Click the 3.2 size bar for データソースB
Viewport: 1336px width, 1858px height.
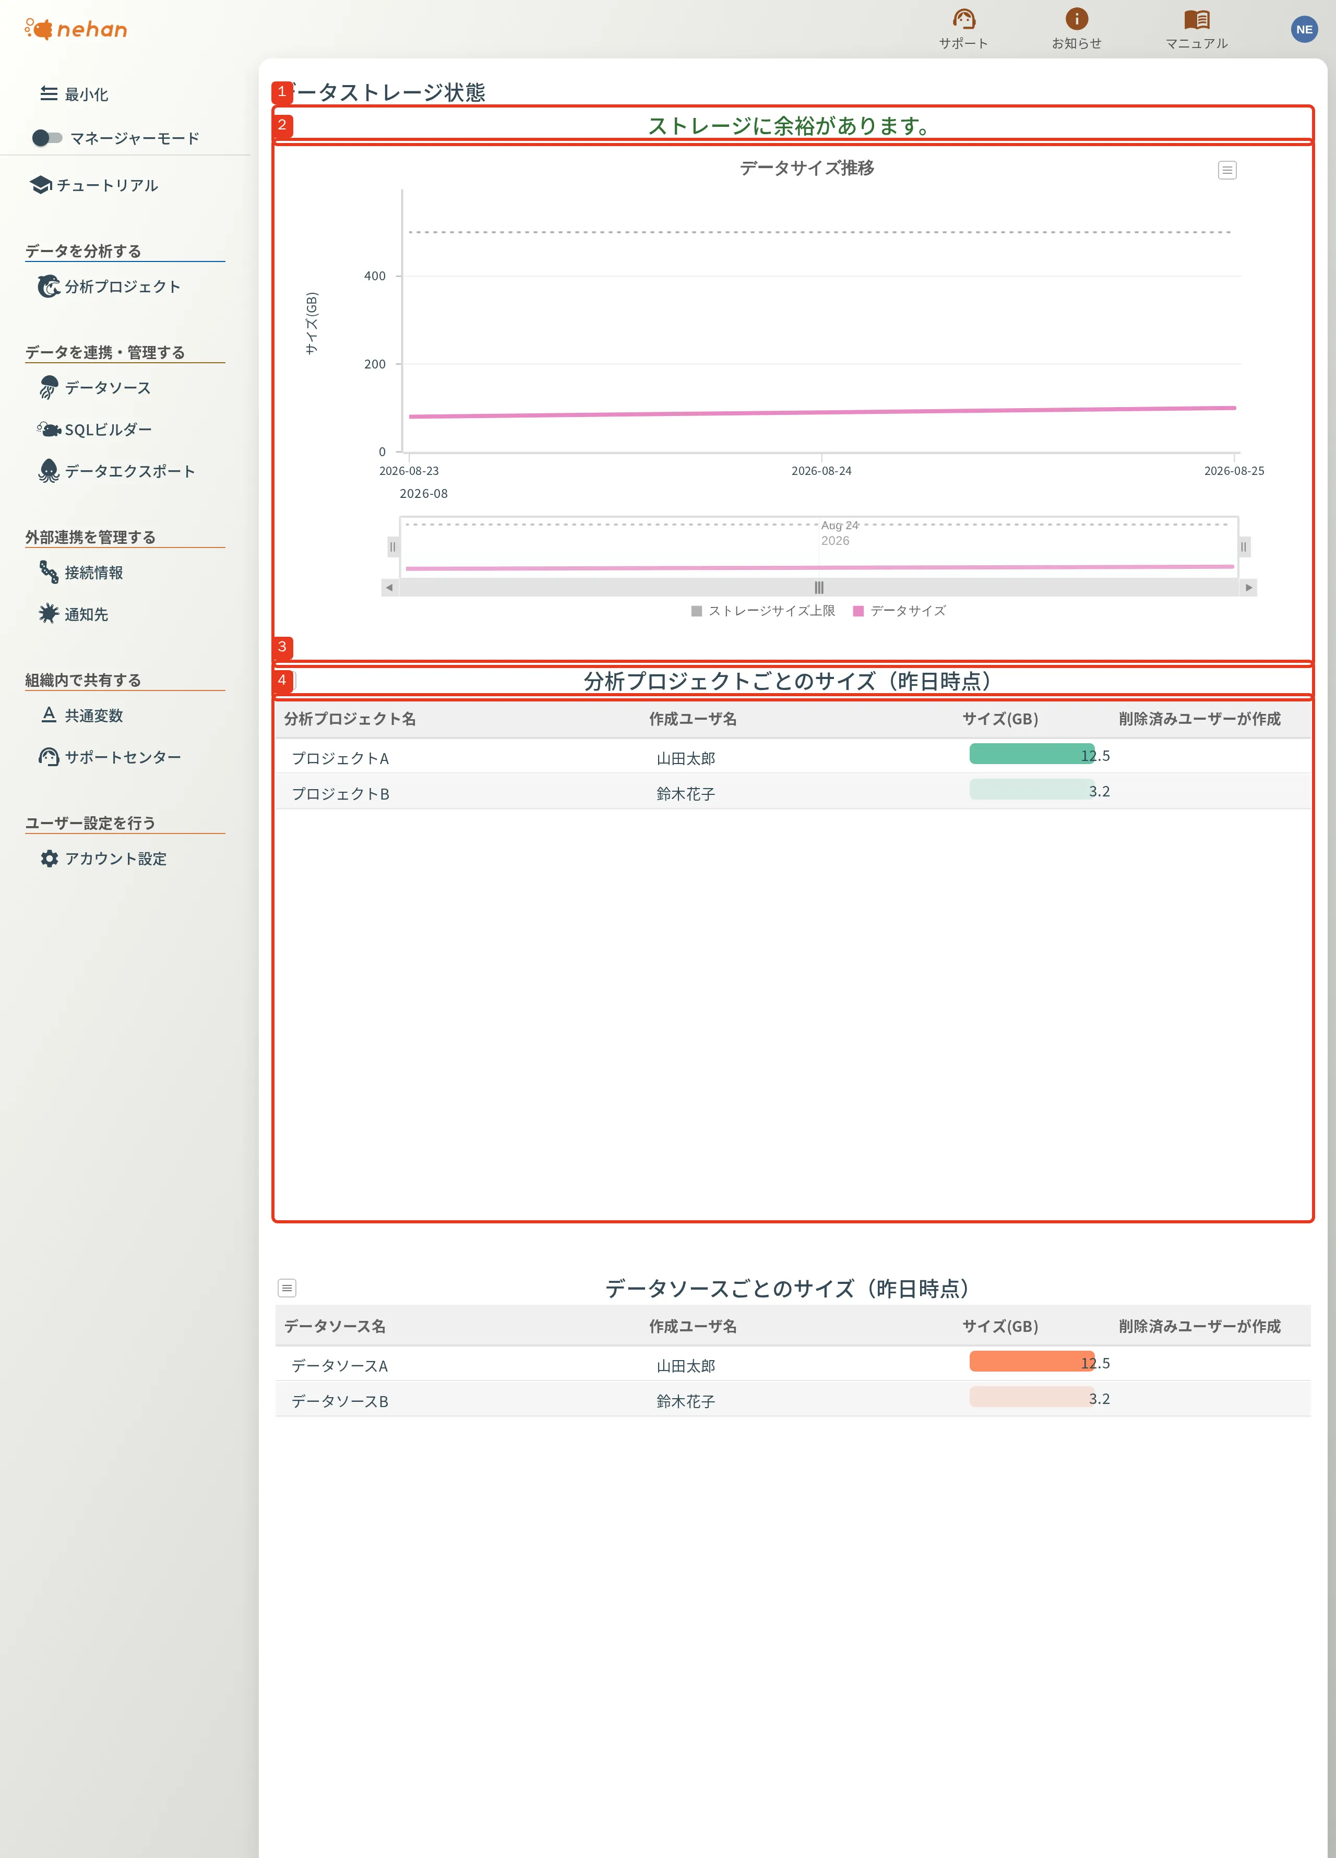[x=1032, y=1397]
